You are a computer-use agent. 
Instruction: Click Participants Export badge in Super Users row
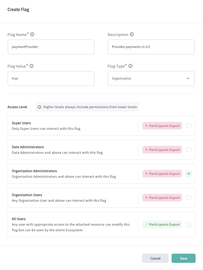pyautogui.click(x=162, y=126)
